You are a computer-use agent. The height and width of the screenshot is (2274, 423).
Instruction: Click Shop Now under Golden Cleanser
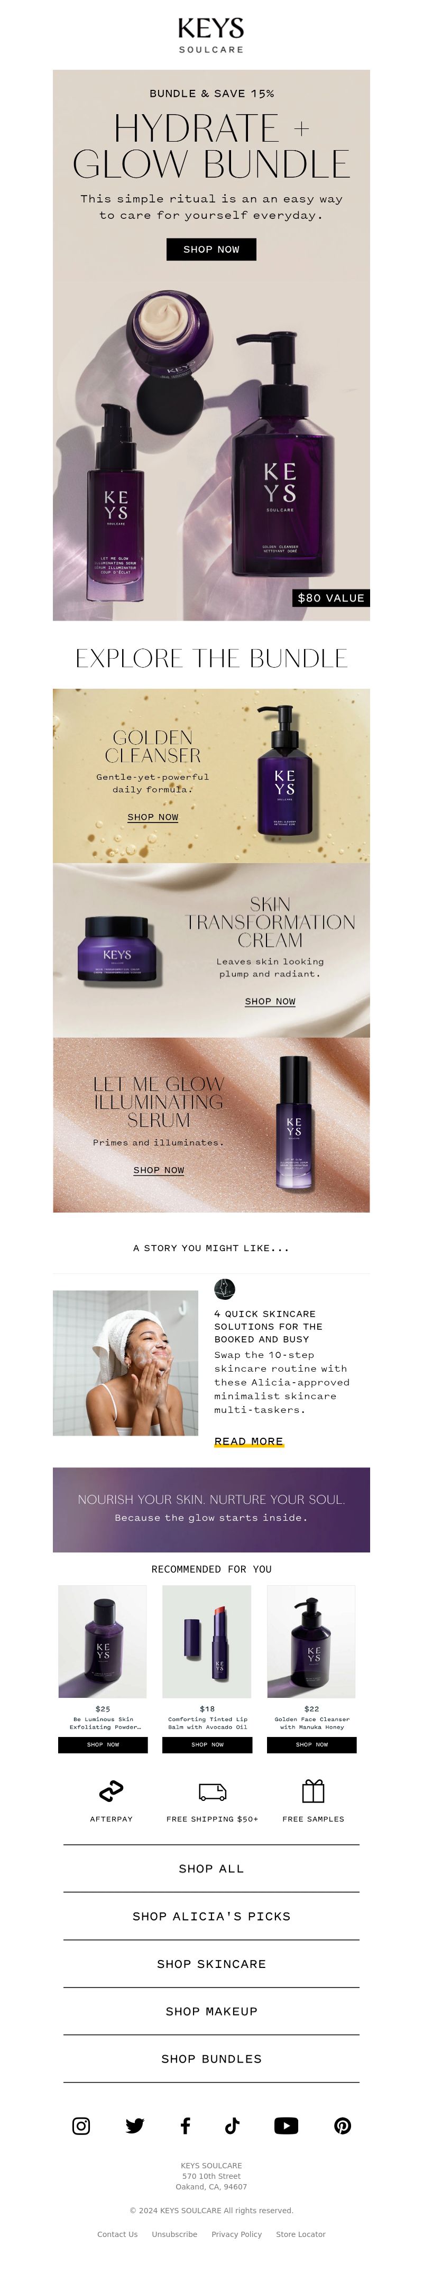pos(153,817)
